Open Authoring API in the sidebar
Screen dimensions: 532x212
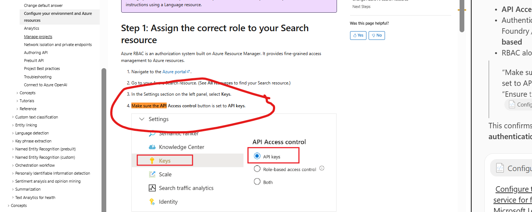36,53
